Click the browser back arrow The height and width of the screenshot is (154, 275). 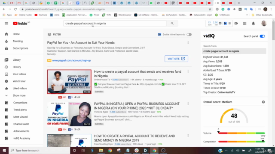(4, 9)
